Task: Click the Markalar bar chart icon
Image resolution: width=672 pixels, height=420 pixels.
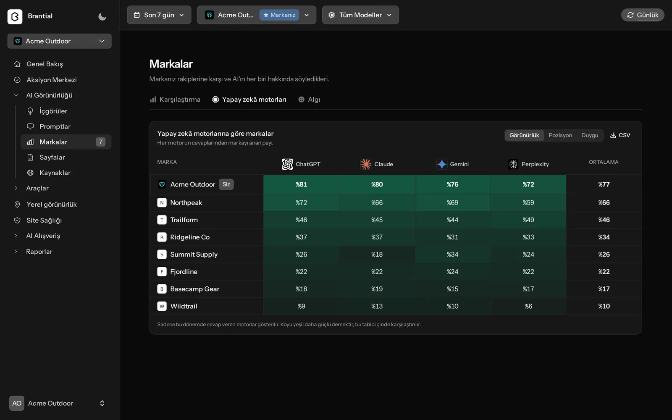Action: pyautogui.click(x=30, y=142)
